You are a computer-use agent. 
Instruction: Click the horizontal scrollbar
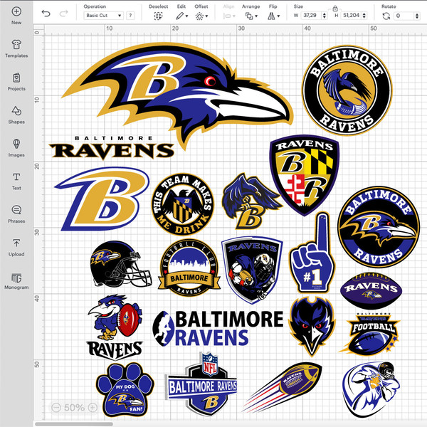[x=74, y=424]
